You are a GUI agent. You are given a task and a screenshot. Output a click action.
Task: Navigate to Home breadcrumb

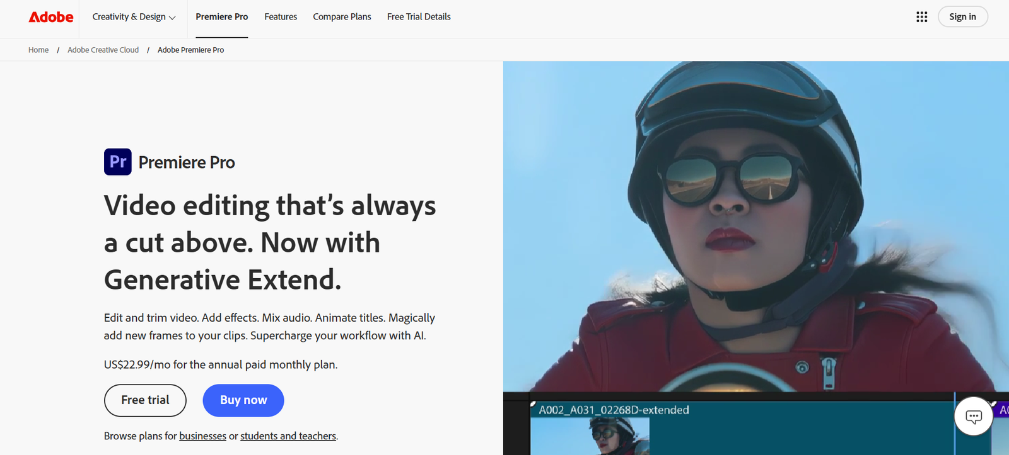click(x=38, y=50)
